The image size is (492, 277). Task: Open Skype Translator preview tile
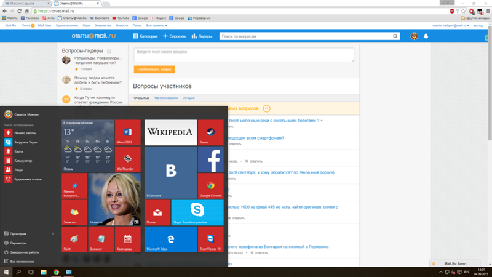(197, 212)
